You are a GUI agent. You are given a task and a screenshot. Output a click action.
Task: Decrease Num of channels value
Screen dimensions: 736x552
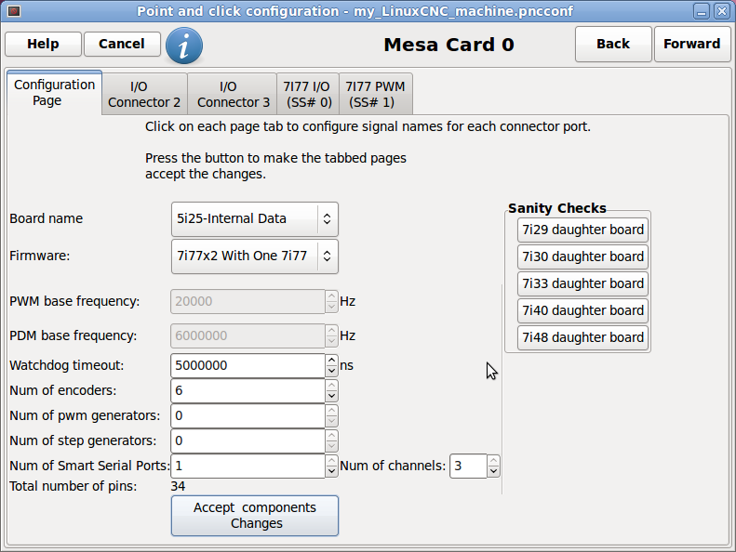click(x=493, y=471)
